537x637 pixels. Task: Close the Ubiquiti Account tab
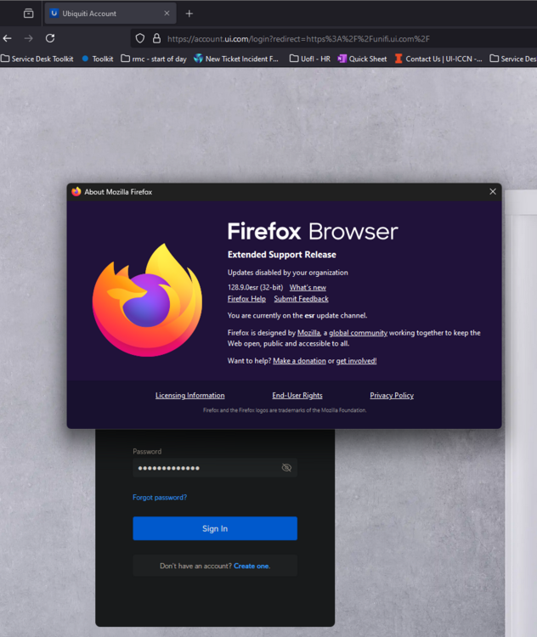[167, 14]
